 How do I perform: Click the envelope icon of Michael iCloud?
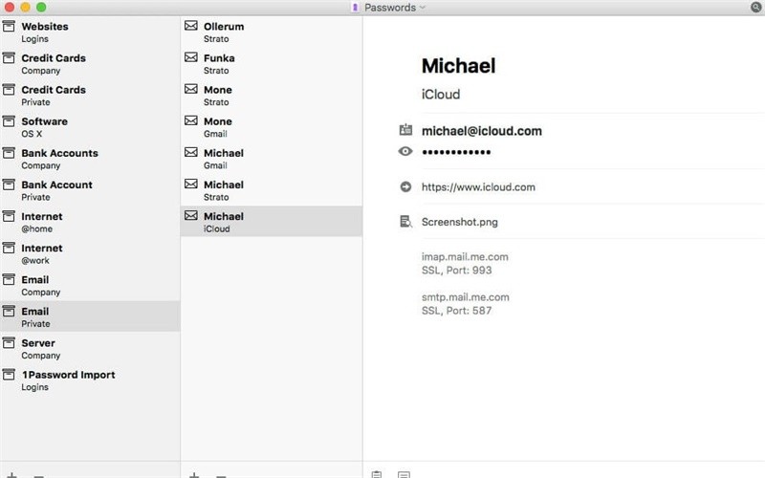191,216
